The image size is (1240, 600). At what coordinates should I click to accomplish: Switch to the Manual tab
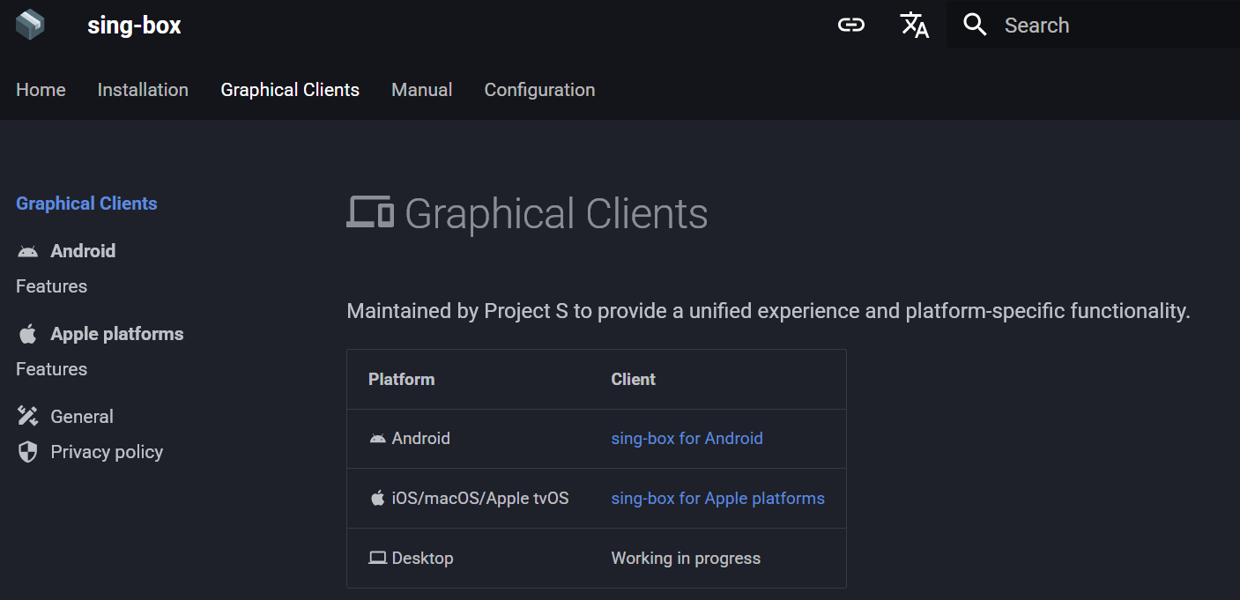pos(421,90)
